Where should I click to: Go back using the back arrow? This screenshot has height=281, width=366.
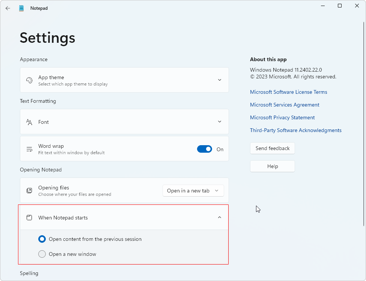tap(8, 8)
